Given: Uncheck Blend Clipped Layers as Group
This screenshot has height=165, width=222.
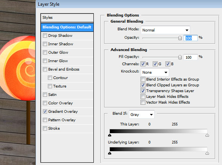Looking at the screenshot, I should click(x=143, y=85).
